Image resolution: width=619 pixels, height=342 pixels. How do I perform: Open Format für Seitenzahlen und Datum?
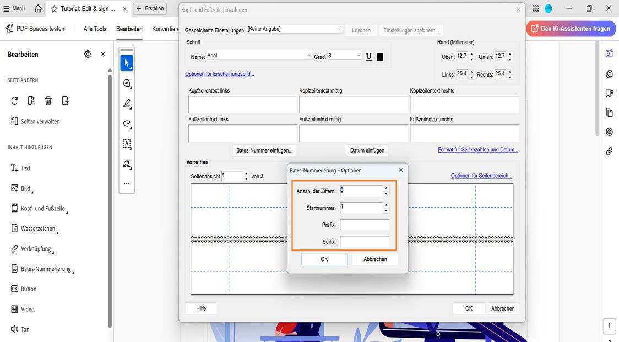pos(478,150)
